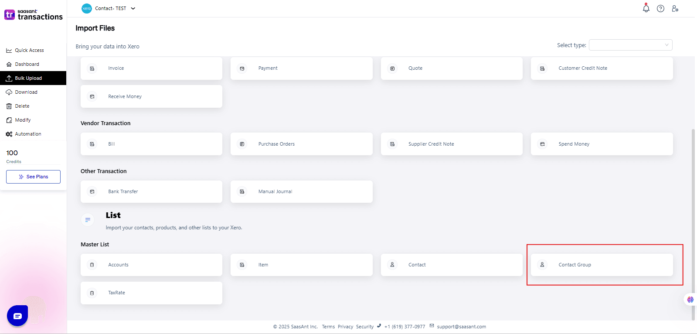Open the chat support bubble icon
This screenshot has width=697, height=334.
pyautogui.click(x=17, y=316)
